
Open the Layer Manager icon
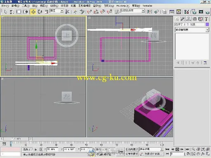coord(164,12)
